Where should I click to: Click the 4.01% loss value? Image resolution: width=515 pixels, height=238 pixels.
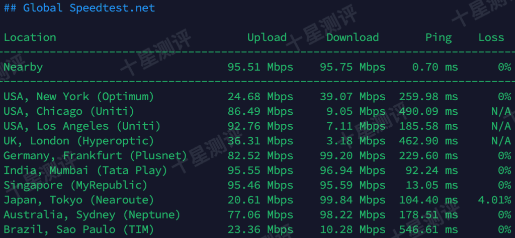coord(494,200)
